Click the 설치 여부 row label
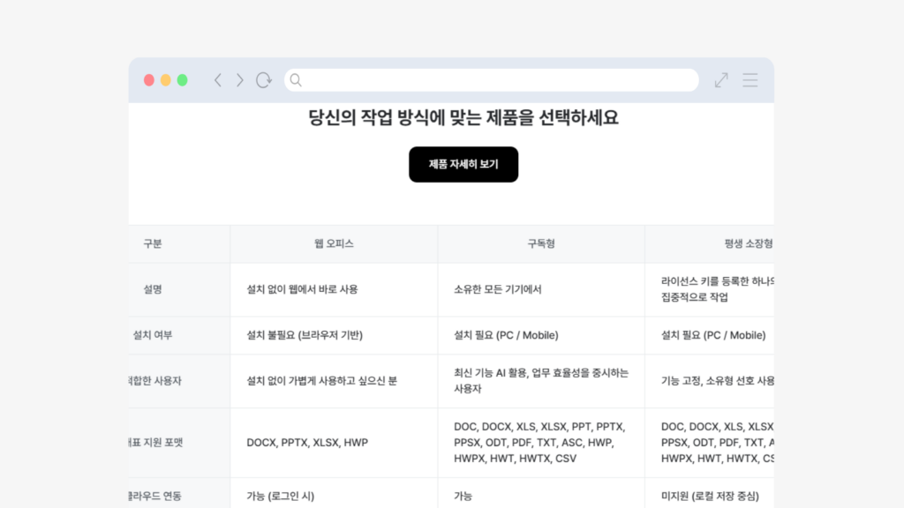This screenshot has width=904, height=508. [x=153, y=334]
